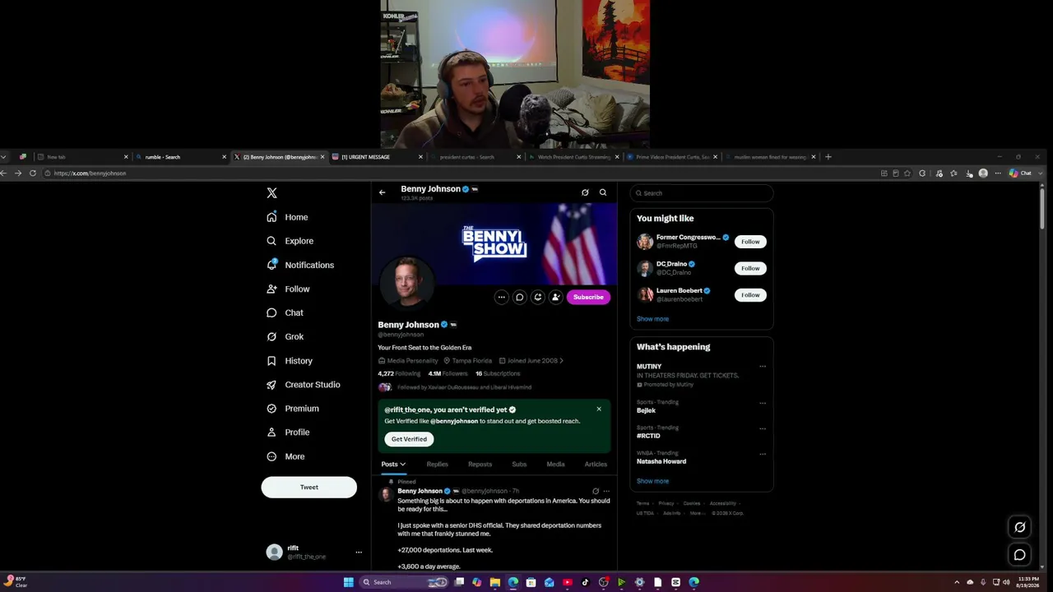Open the floating Grok button at bottom right
Image resolution: width=1053 pixels, height=592 pixels.
point(1019,527)
